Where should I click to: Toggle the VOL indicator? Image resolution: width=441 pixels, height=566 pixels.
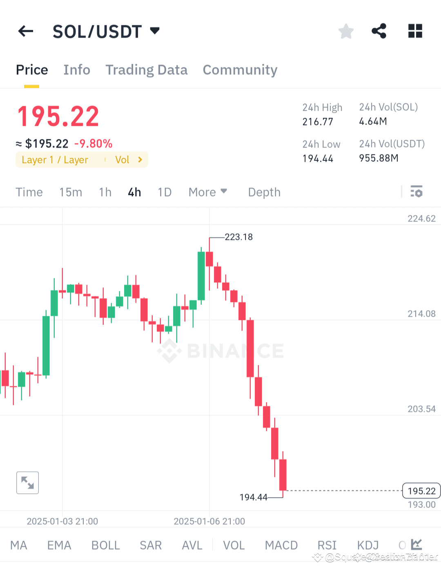pos(234,545)
